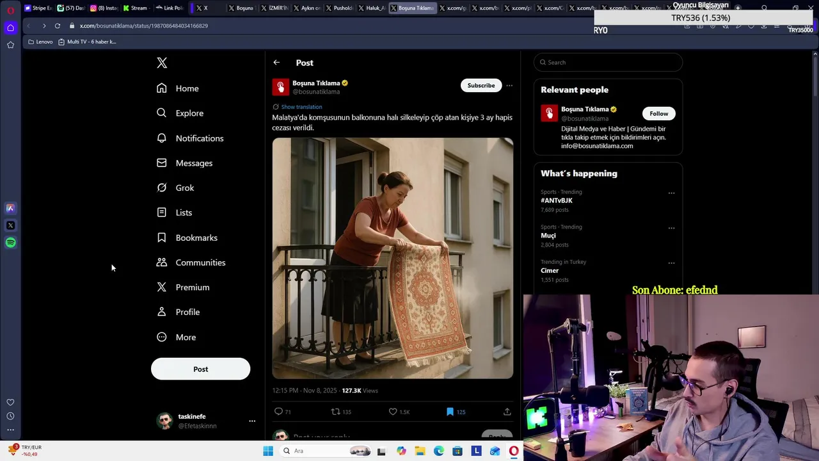Open the Multi TV bookmark
The height and width of the screenshot is (461, 819).
[x=87, y=42]
